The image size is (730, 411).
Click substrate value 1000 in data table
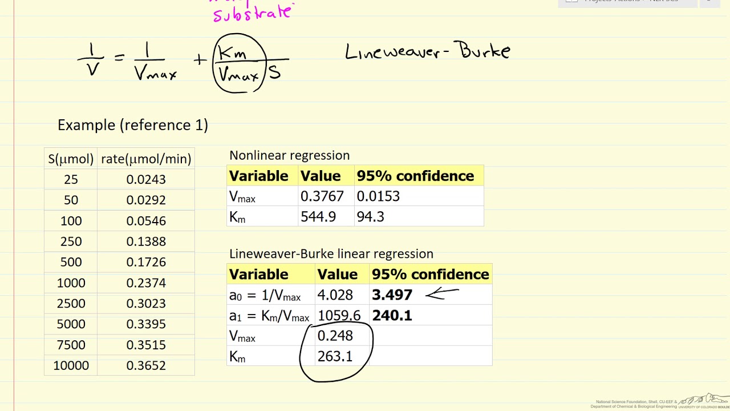coord(71,283)
